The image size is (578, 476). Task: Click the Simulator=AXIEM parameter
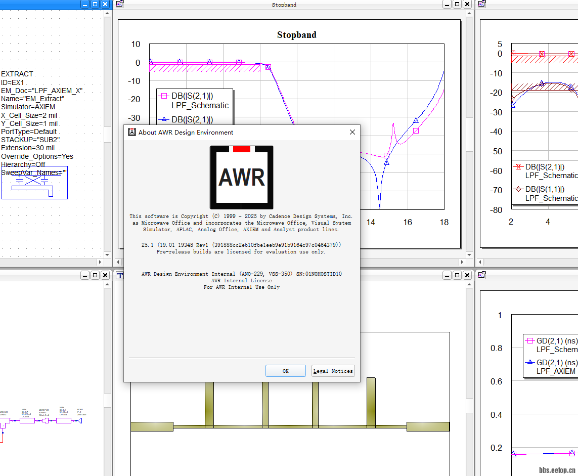pos(28,107)
